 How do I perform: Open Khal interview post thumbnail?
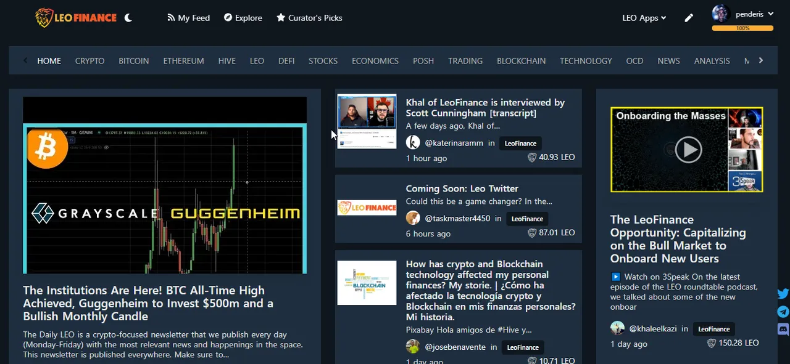tap(367, 121)
